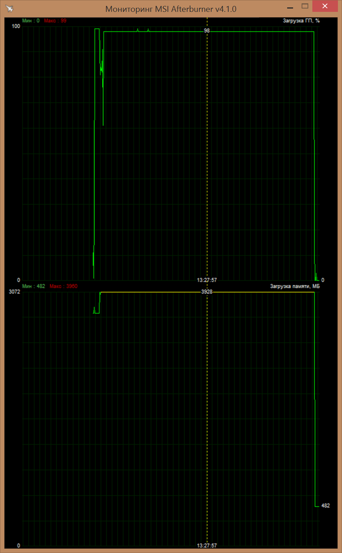This screenshot has height=553, width=342.
Task: Click the 'Мин : 482' memory label
Action: 34,286
